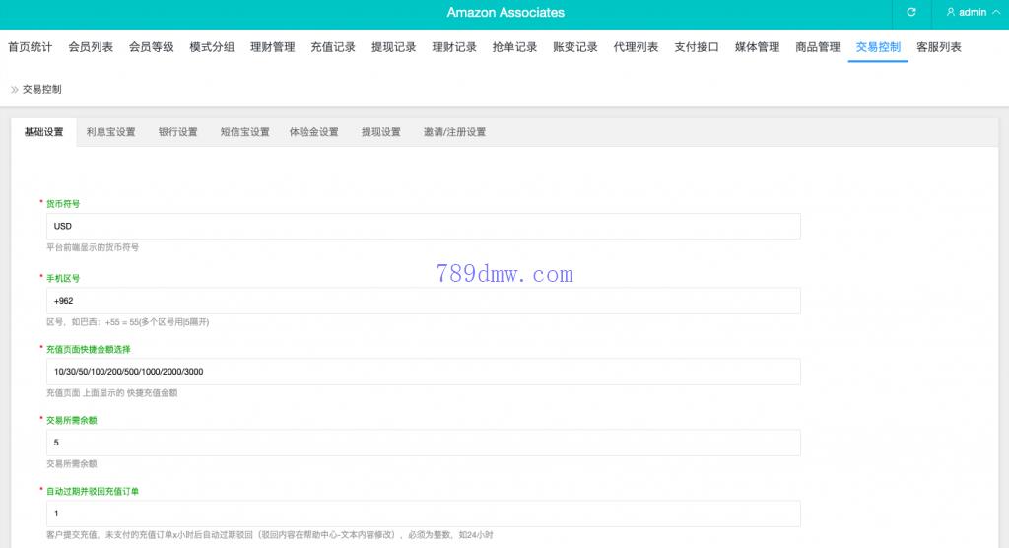This screenshot has height=548, width=1009.
Task: Select the 提现记录 menu item
Action: pos(393,47)
